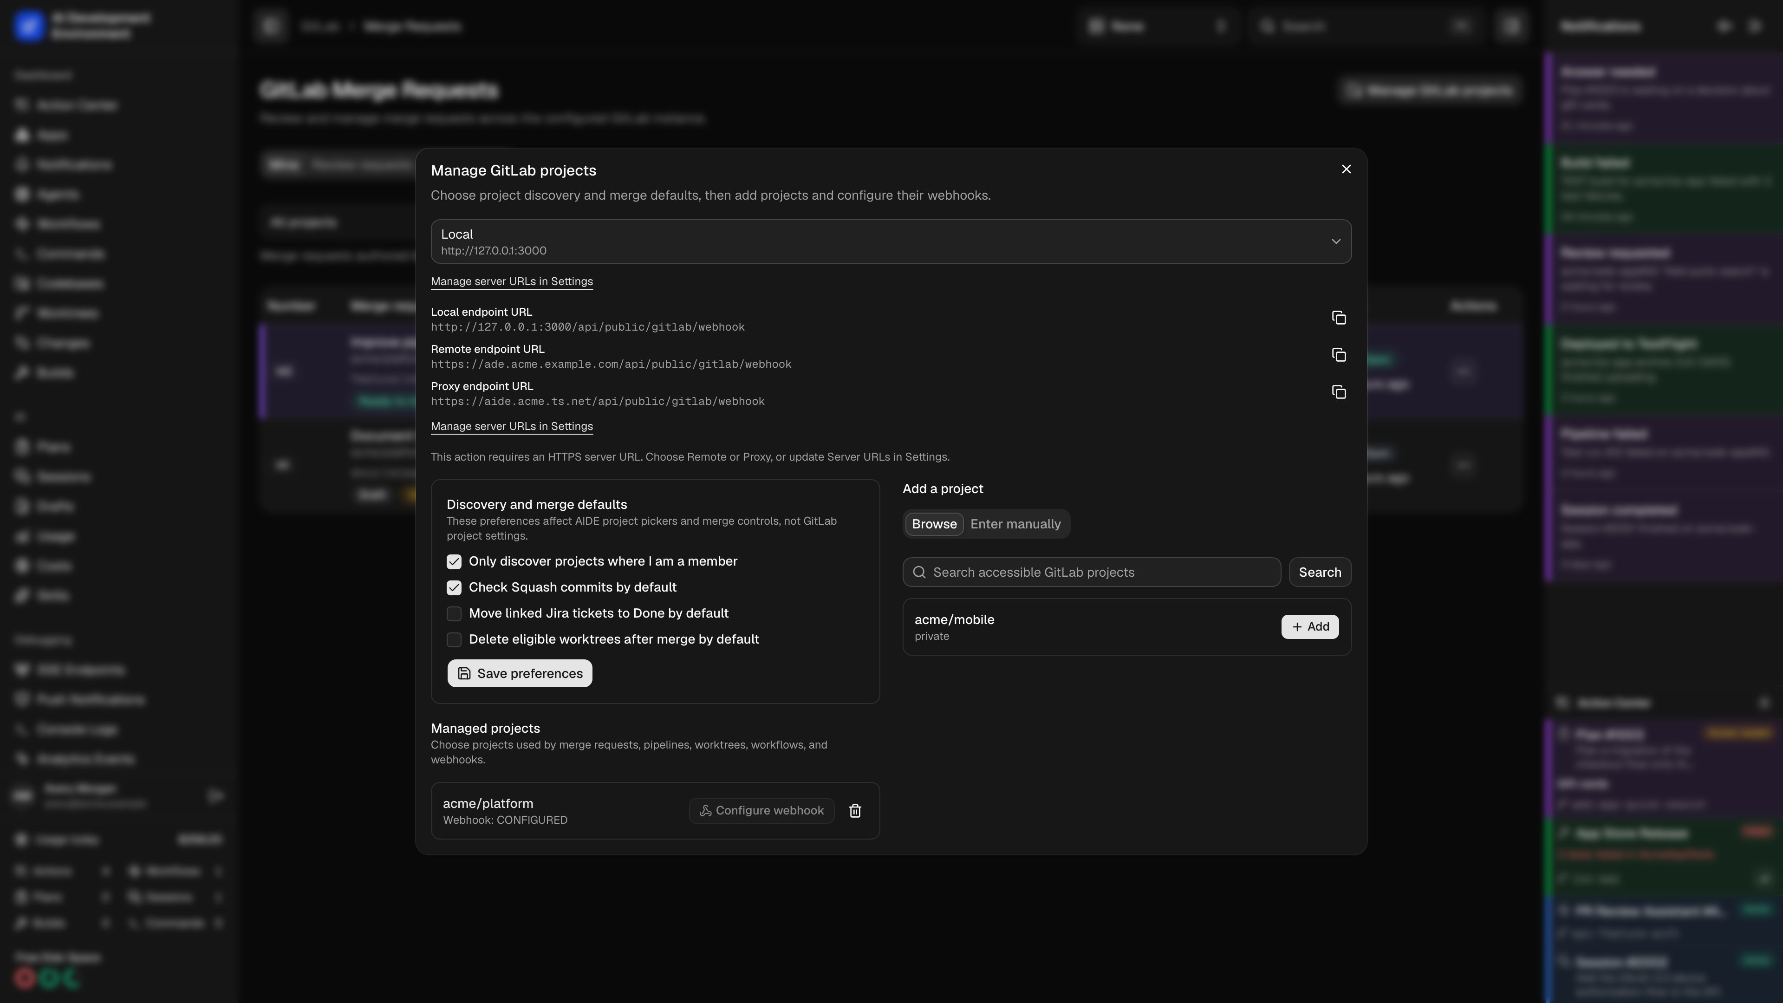Switch to the Browse tab
Screen dimensions: 1783x1003
934,524
